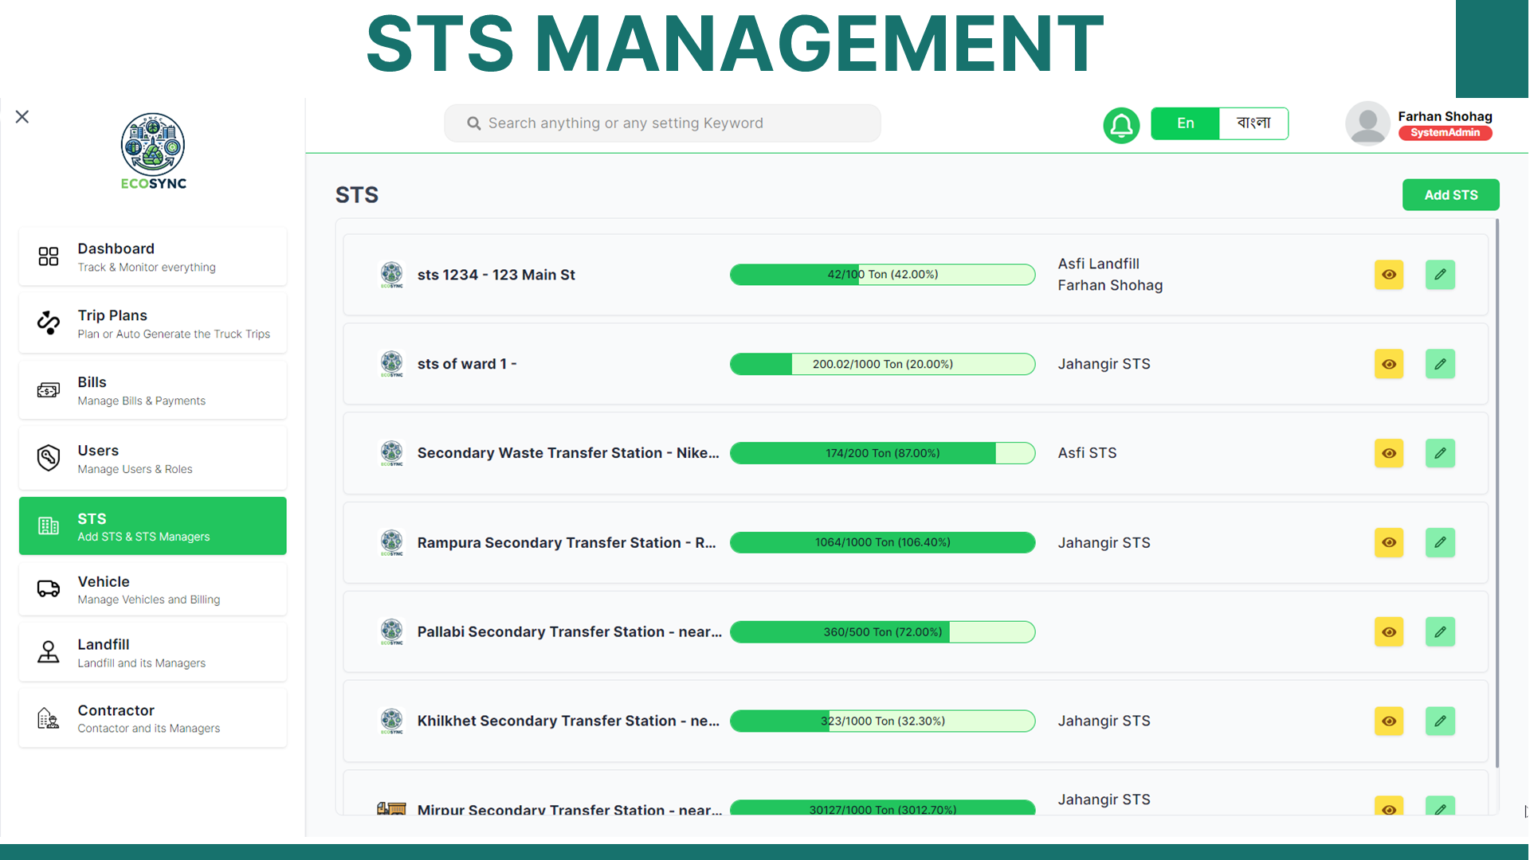
Task: Open the Dashboard menu item
Action: pos(152,256)
